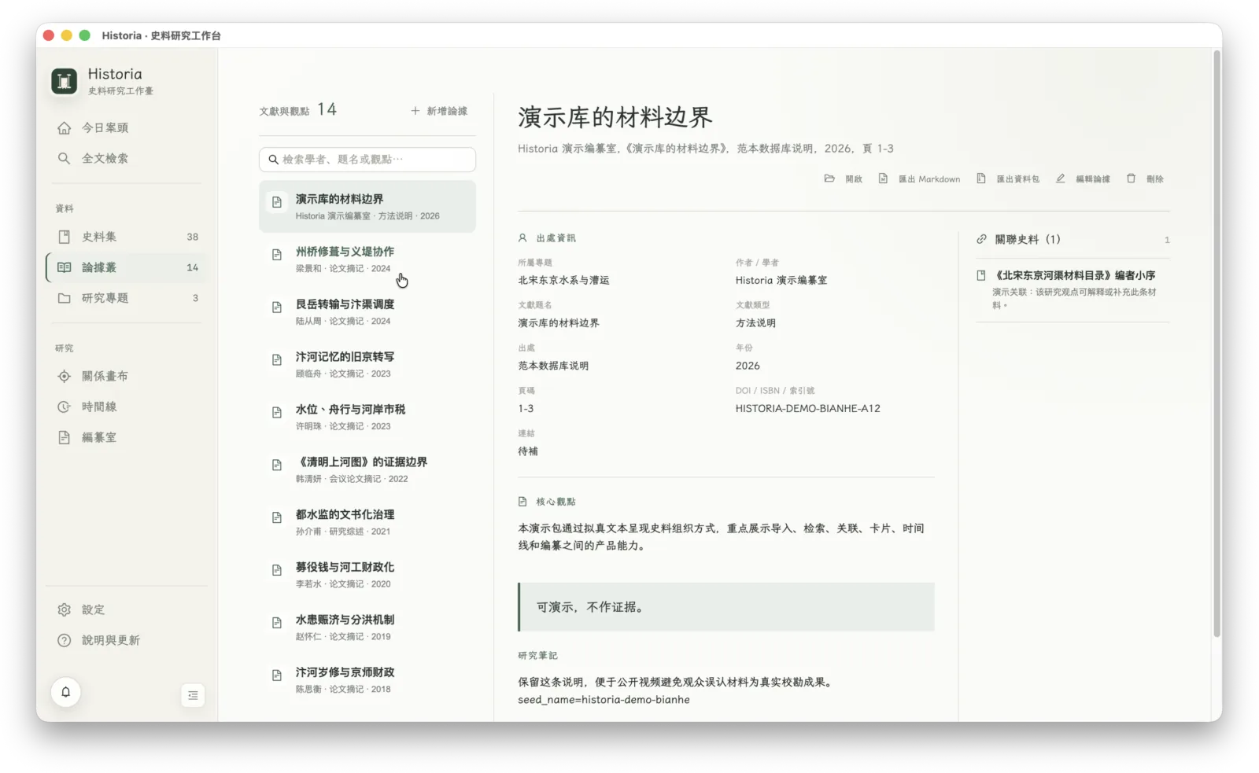Select list entry 水患赈济与分洪机制
Screen dimensions: 1259x773
click(x=367, y=628)
